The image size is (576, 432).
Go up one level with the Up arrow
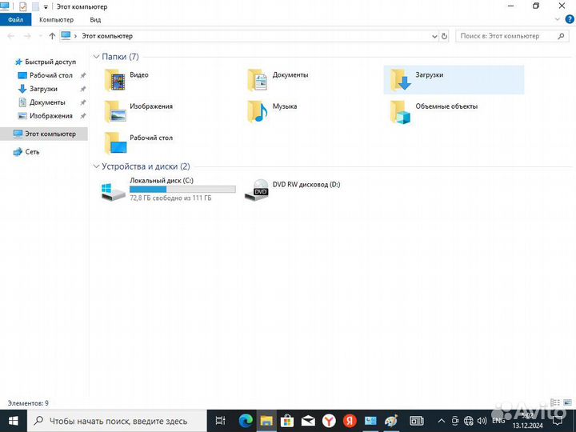pyautogui.click(x=52, y=36)
